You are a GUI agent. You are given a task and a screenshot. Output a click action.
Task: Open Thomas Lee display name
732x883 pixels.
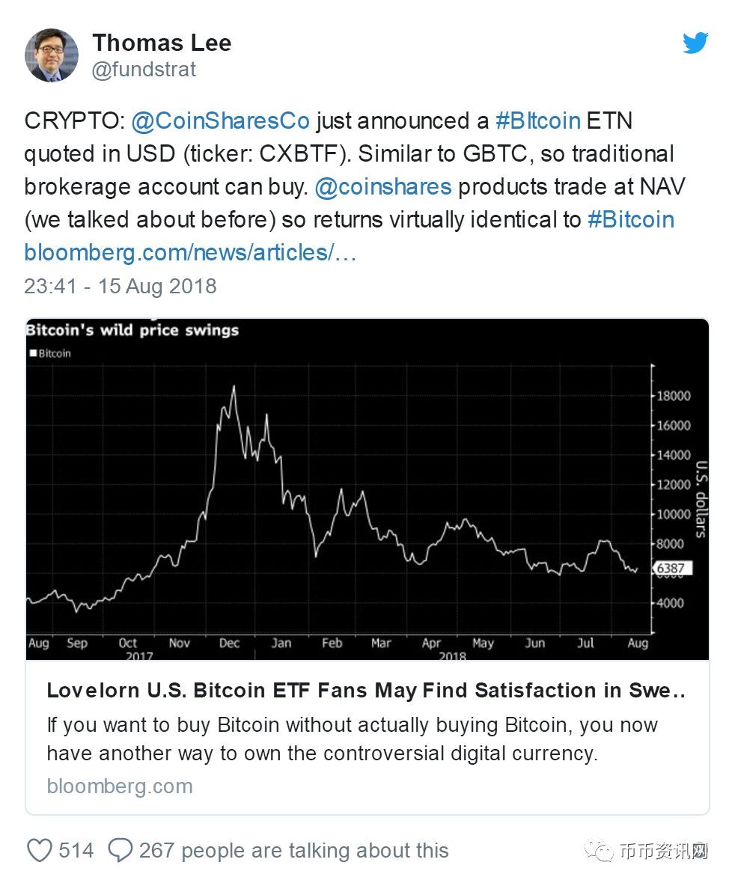[x=162, y=43]
